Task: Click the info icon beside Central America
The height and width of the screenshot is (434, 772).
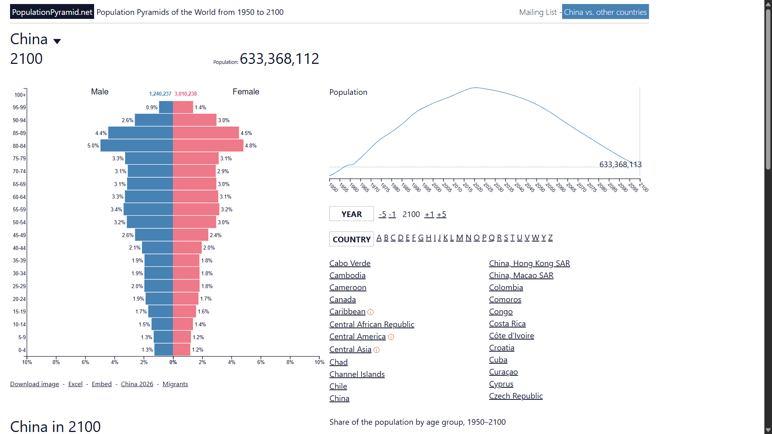Action: 391,337
